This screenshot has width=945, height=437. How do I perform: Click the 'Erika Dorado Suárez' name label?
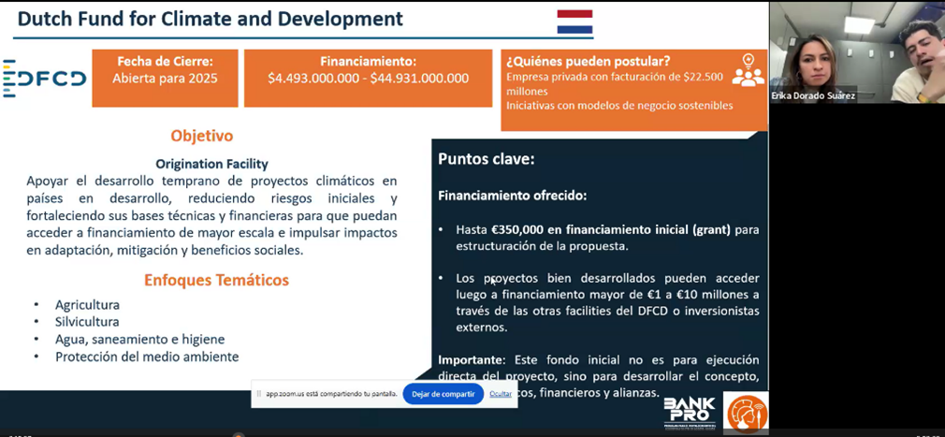813,95
